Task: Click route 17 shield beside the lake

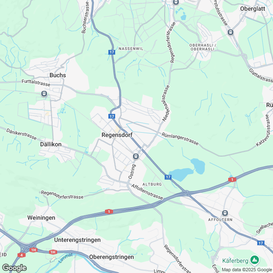Action: click(168, 177)
